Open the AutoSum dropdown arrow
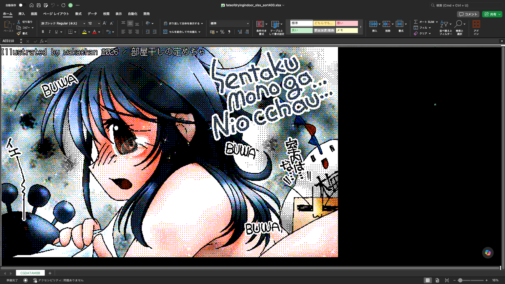 tap(437, 22)
